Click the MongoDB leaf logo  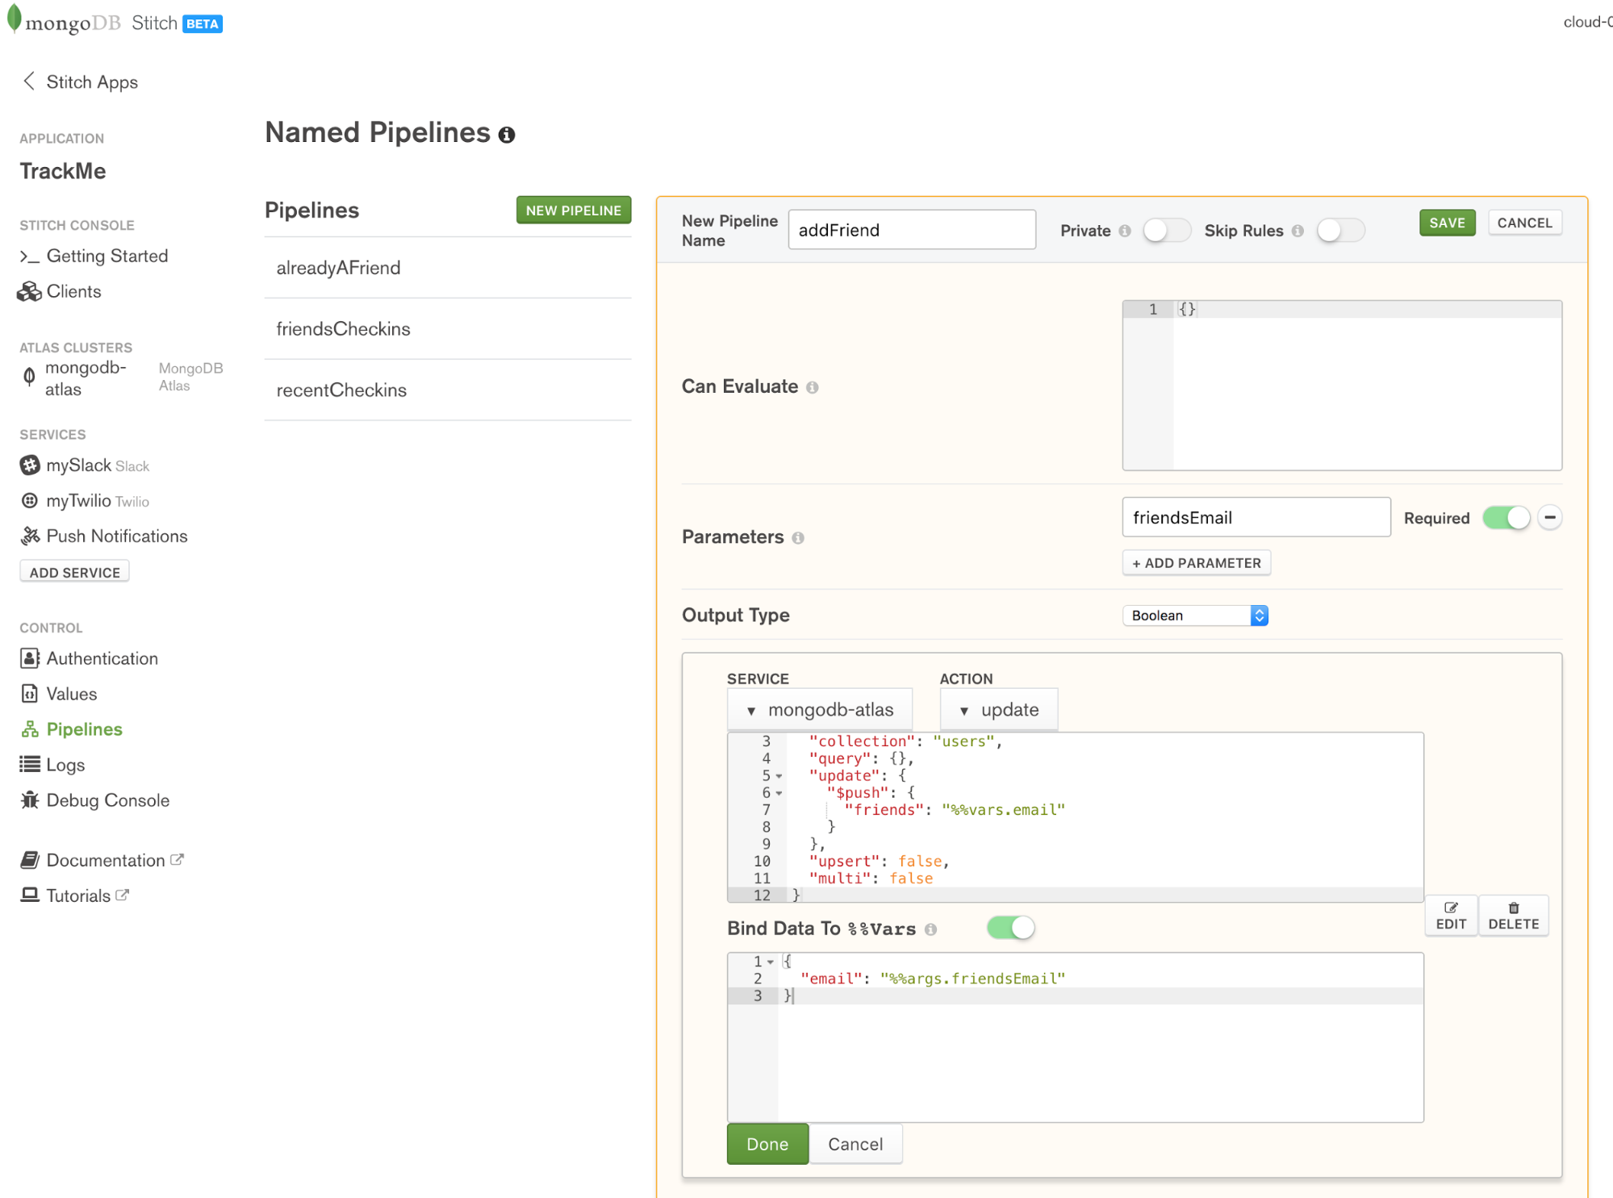coord(15,19)
